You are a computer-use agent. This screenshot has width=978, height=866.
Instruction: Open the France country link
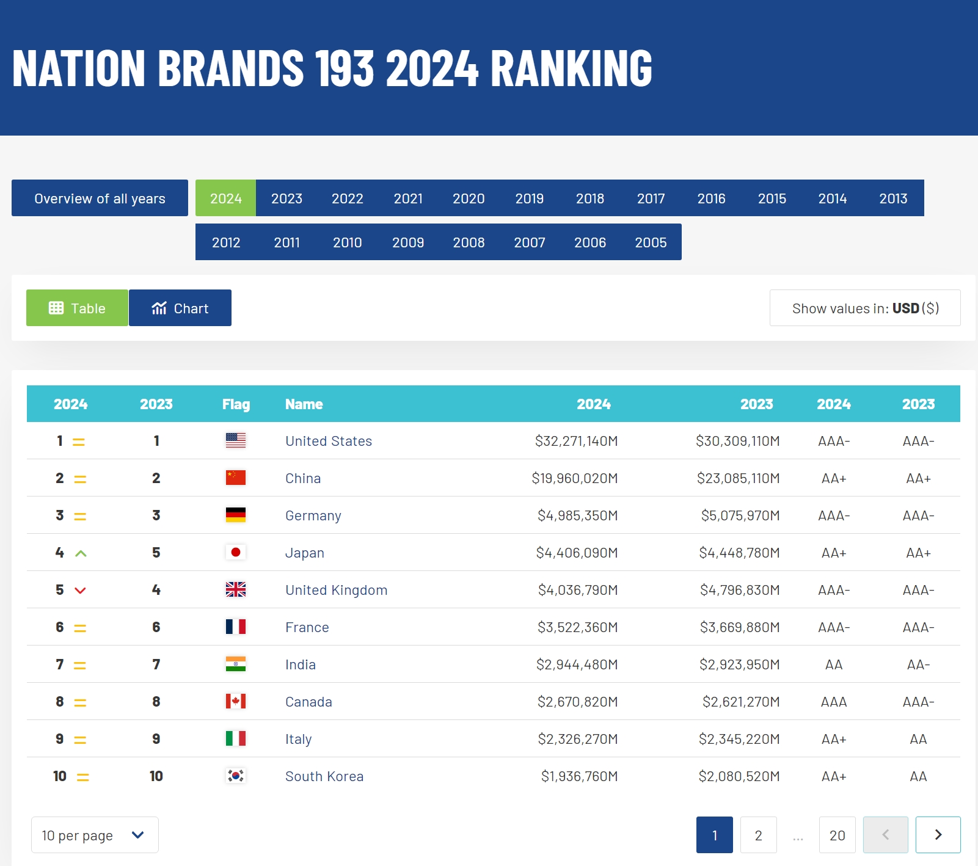(x=307, y=627)
